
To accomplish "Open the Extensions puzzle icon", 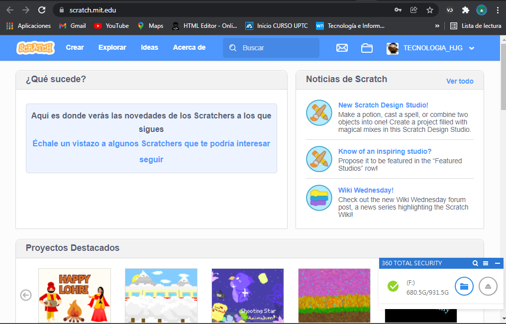I will click(x=465, y=10).
